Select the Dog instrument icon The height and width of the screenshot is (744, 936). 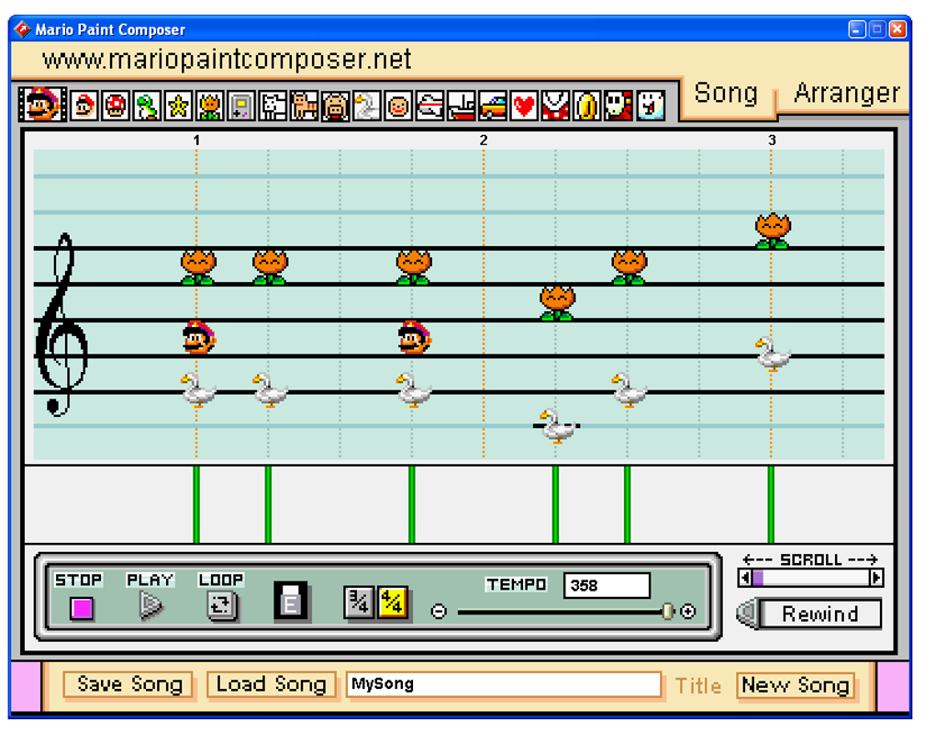tap(273, 107)
